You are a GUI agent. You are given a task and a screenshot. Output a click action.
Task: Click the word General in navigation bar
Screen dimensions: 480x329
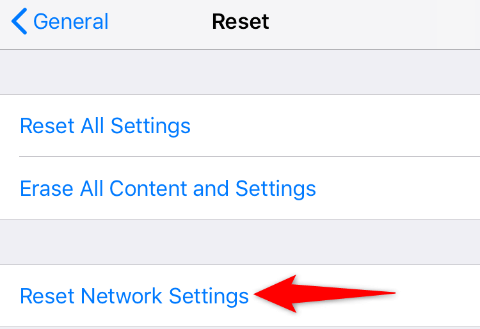70,21
